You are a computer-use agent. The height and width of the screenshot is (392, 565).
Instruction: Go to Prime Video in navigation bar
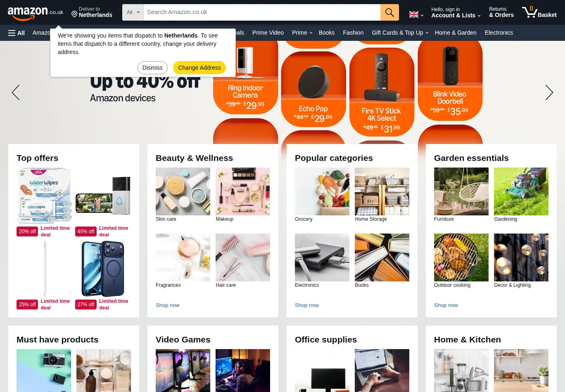point(268,33)
